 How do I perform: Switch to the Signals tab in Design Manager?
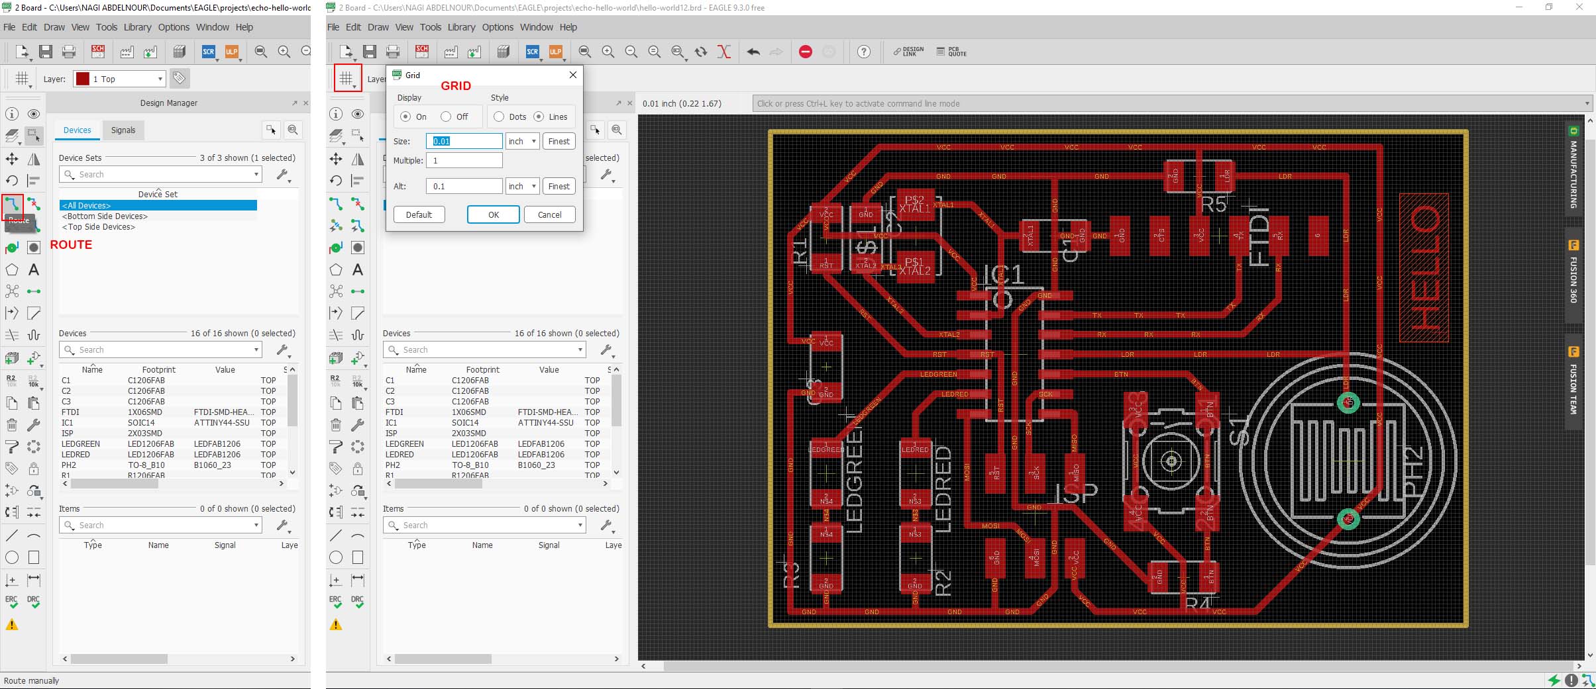pyautogui.click(x=123, y=130)
